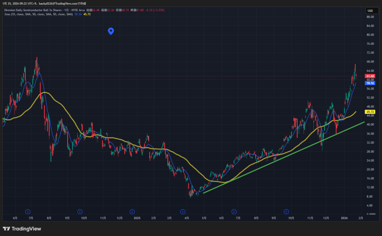Click the TradingView logo
The width and height of the screenshot is (382, 236).
pyautogui.click(x=22, y=229)
